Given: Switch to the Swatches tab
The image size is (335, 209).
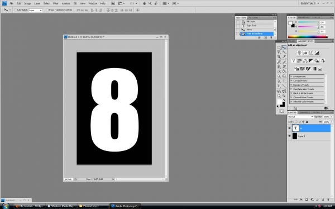Looking at the screenshot, I should pos(304,17).
